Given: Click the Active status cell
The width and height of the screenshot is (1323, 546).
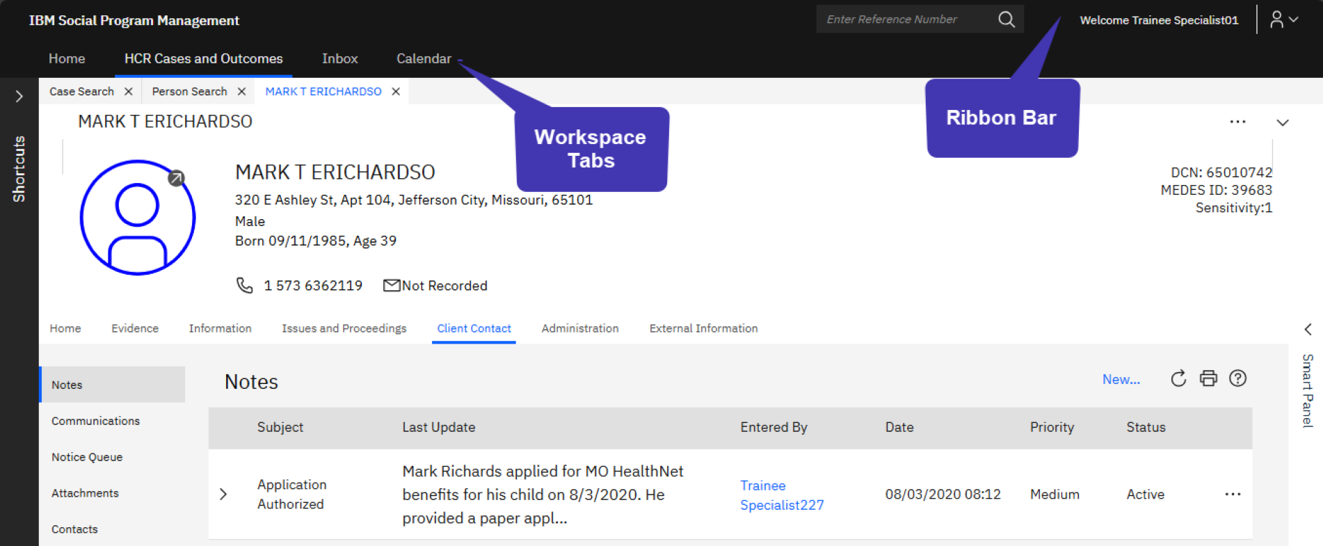Looking at the screenshot, I should coord(1145,494).
